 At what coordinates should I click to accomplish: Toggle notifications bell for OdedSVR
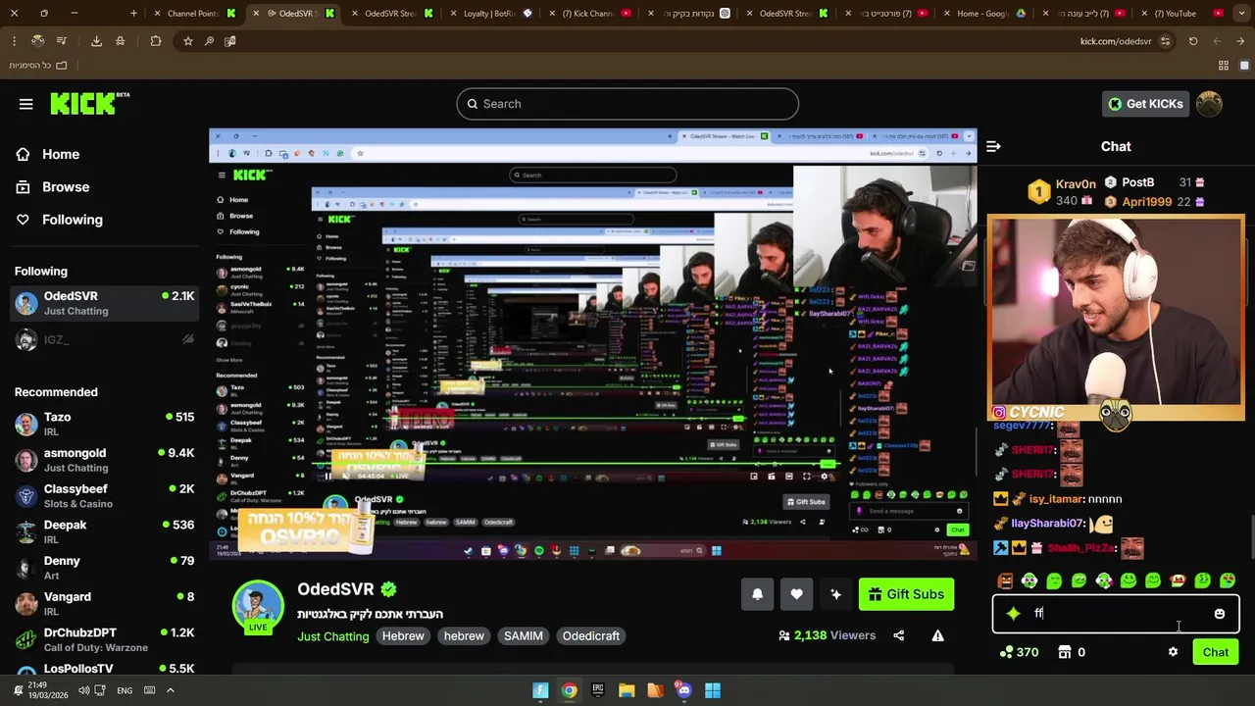pos(757,594)
